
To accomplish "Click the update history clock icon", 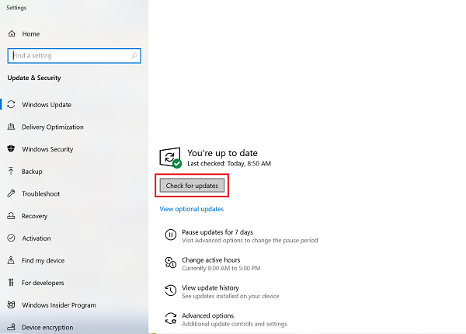I will click(170, 291).
